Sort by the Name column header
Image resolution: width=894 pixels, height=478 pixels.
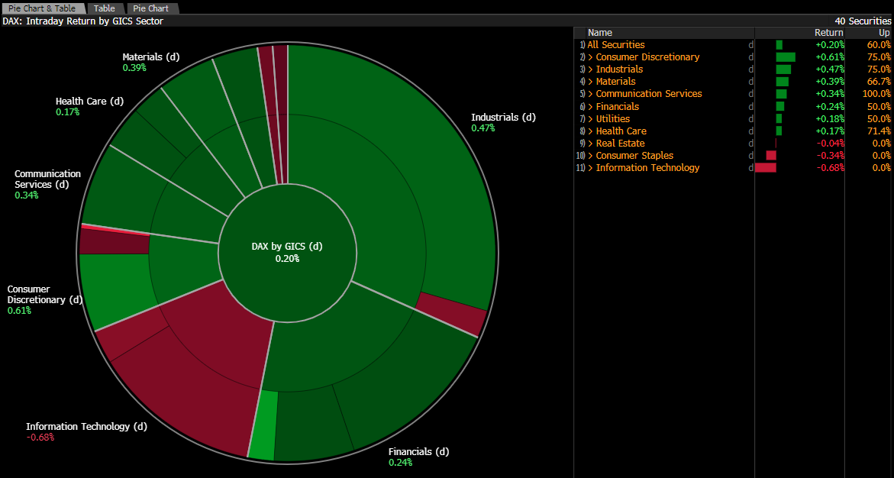[600, 33]
